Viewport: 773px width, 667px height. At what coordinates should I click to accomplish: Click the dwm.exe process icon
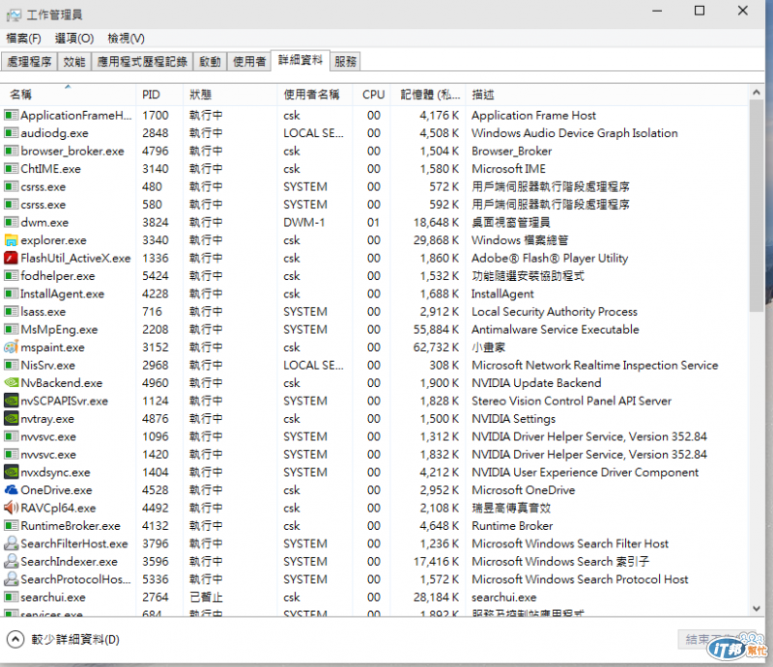[x=11, y=222]
